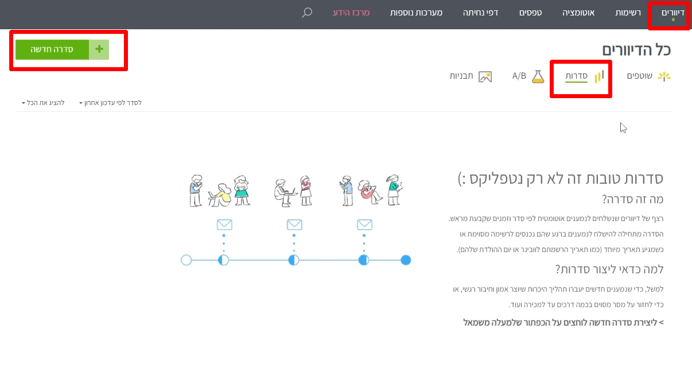Image resolution: width=692 pixels, height=368 pixels.
Task: Switch to the תבניות tab
Action: click(461, 76)
